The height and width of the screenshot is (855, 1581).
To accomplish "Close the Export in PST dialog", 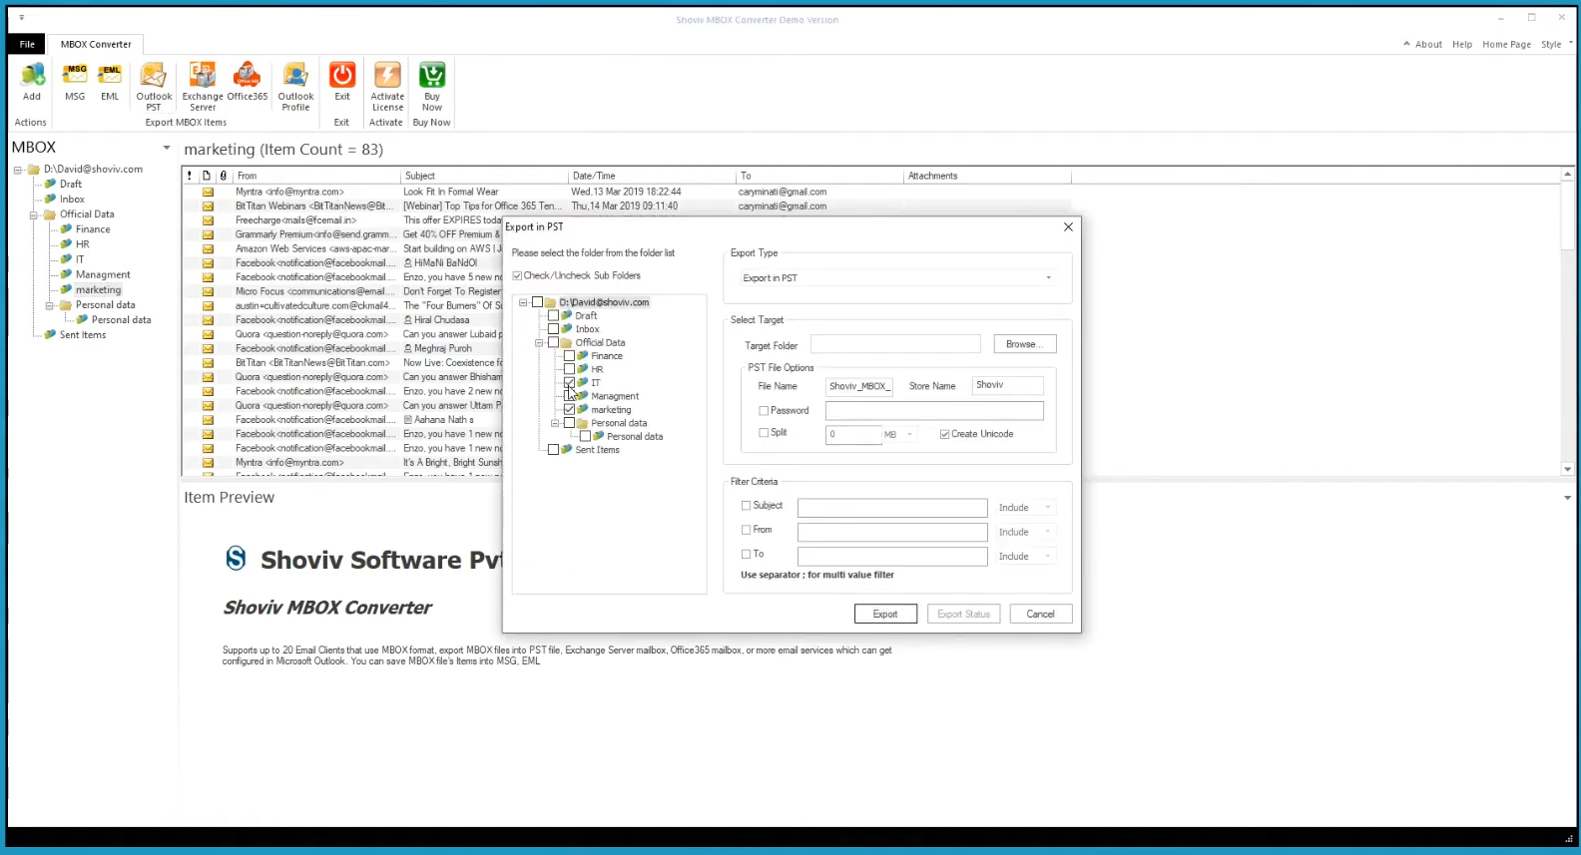I will click(x=1068, y=226).
